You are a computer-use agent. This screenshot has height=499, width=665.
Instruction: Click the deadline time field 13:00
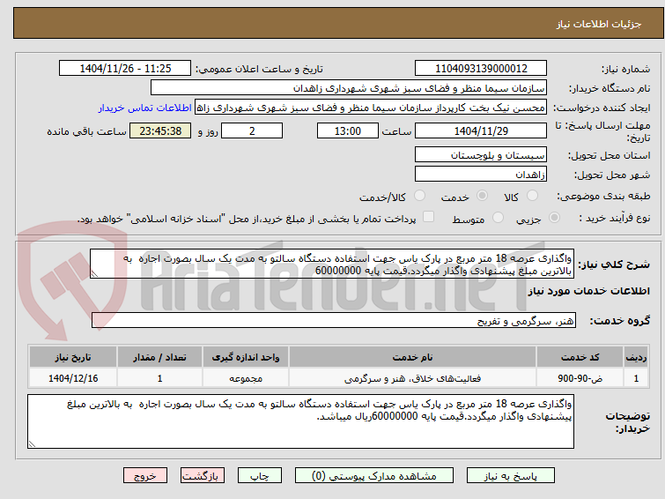tap(348, 130)
